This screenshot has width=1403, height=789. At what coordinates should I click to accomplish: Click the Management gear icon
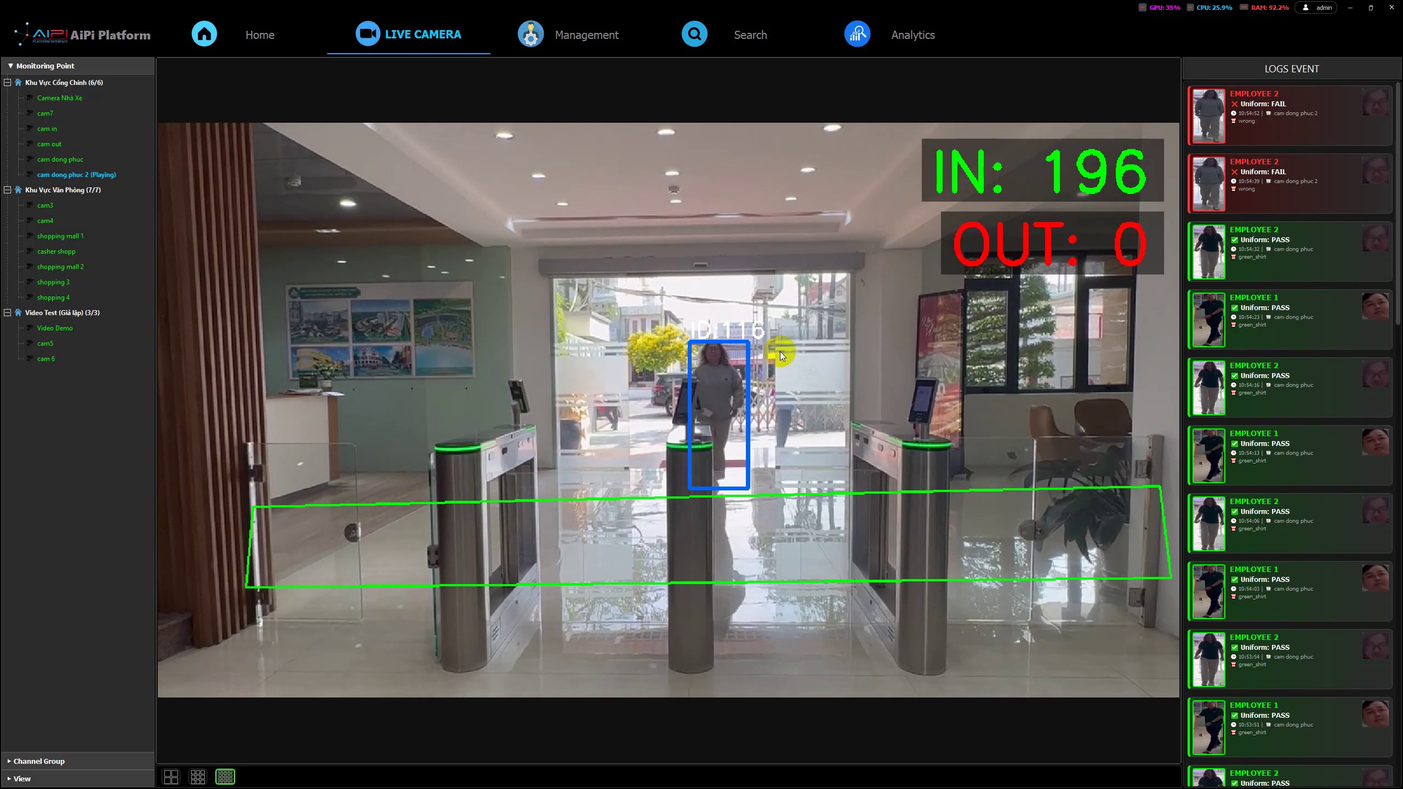(531, 34)
